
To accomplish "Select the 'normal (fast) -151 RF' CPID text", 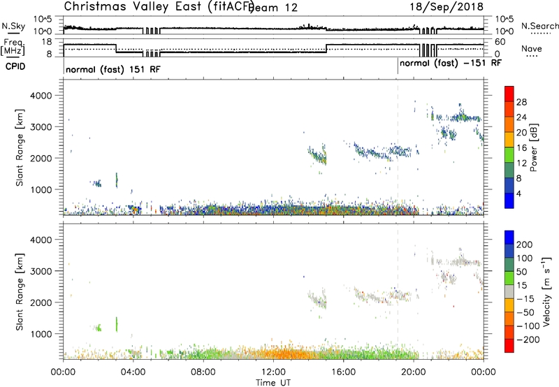I will point(451,63).
